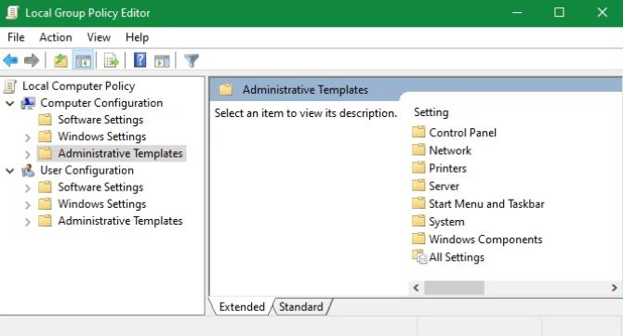Click the Up One Level folder icon
Image resolution: width=623 pixels, height=336 pixels.
point(60,60)
